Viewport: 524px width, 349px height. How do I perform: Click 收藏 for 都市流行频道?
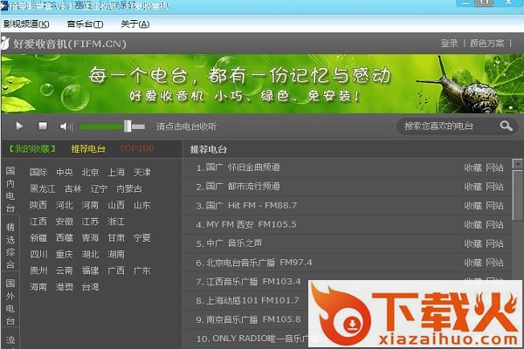tap(472, 187)
